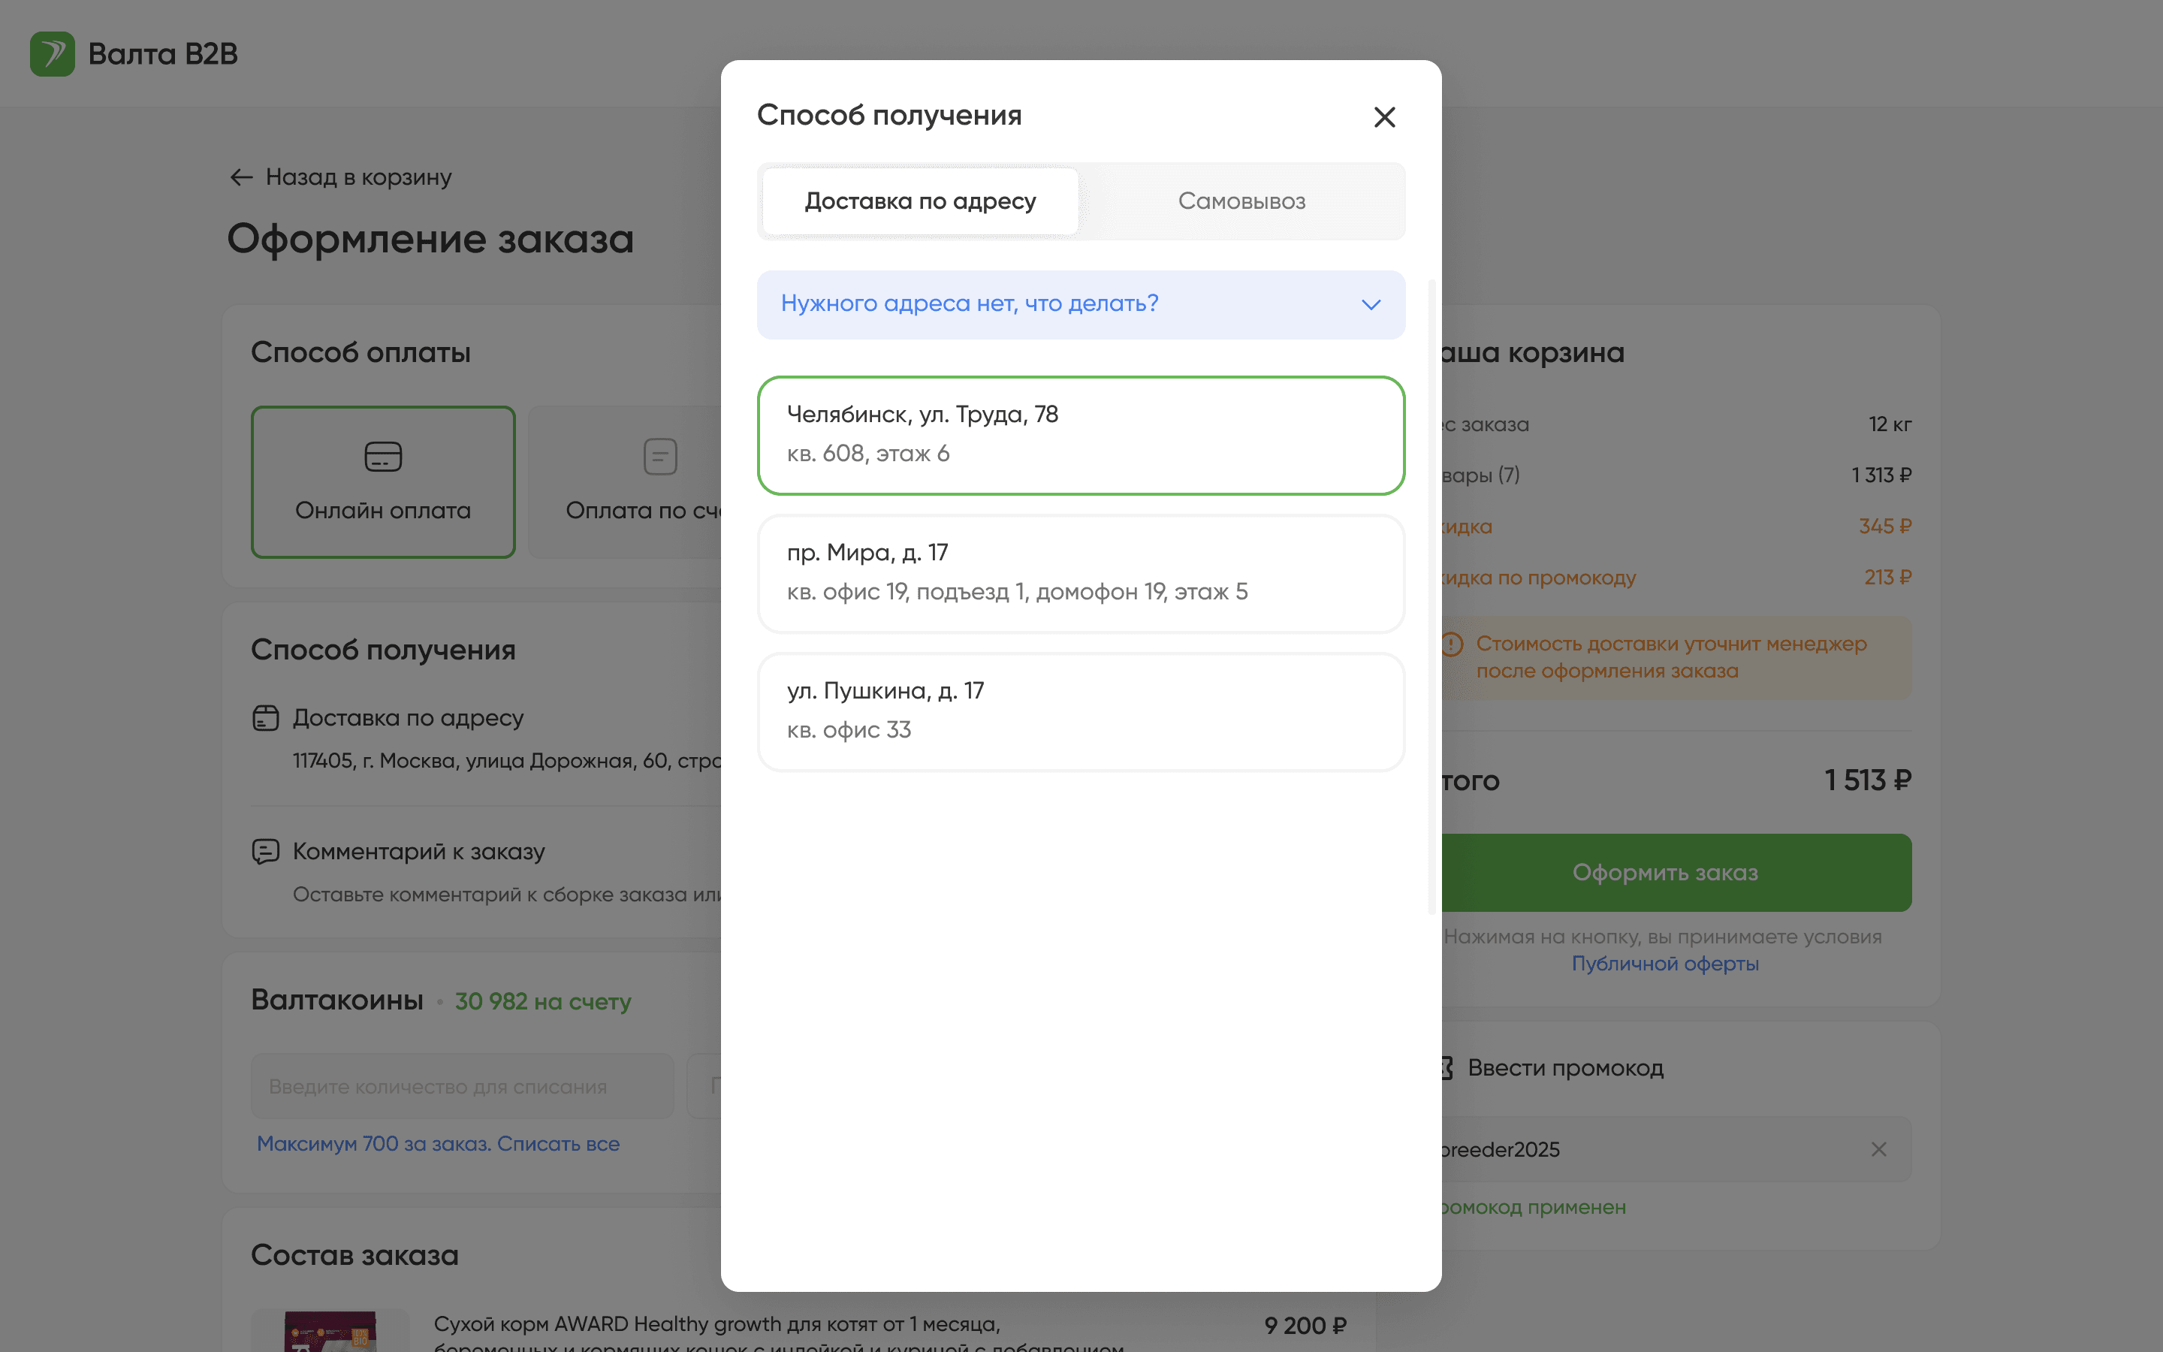Click the Валтакоины amount input field
The width and height of the screenshot is (2163, 1352).
[461, 1086]
